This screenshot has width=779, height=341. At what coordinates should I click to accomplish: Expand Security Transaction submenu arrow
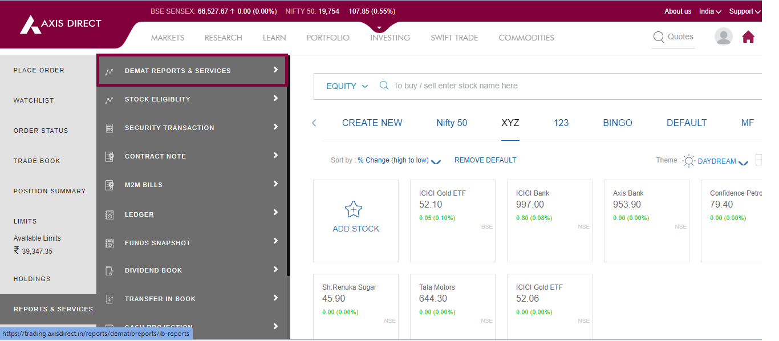click(275, 127)
